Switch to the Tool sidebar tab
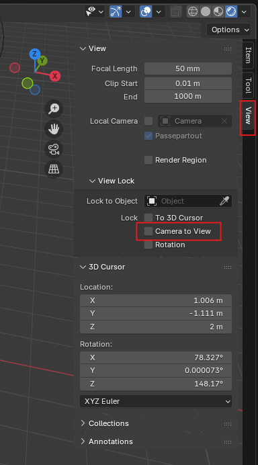Screen dimensions: 258x465 click(248, 85)
